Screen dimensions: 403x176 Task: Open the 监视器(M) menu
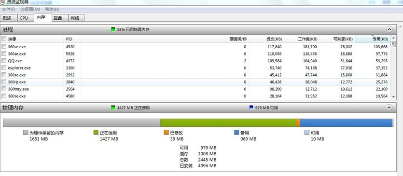[30, 9]
